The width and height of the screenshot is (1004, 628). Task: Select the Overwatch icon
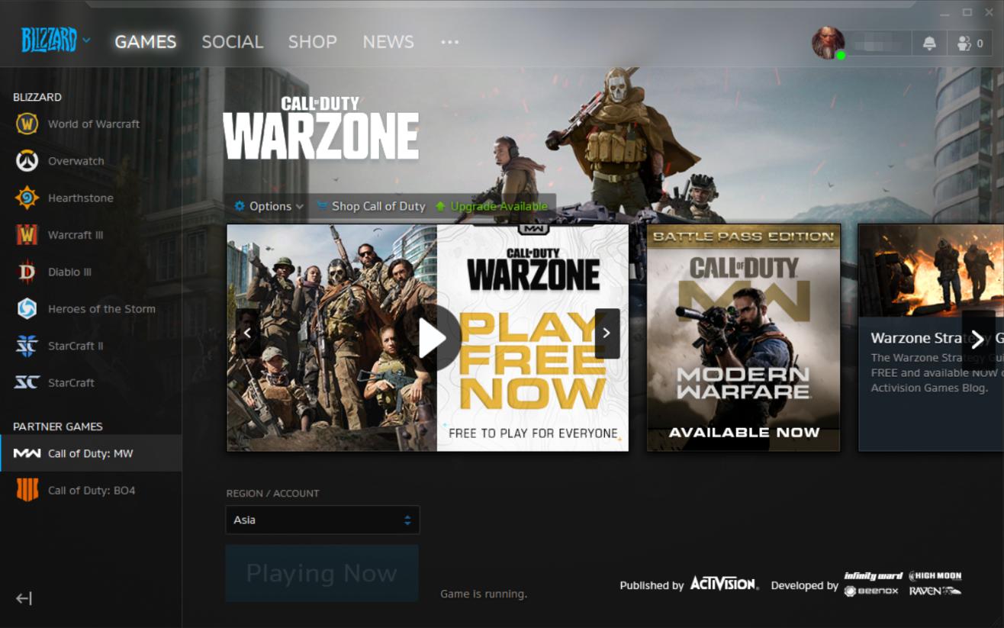[x=27, y=161]
